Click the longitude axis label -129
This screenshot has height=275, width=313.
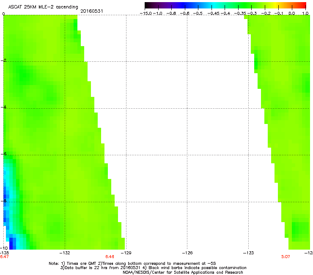click(126, 253)
